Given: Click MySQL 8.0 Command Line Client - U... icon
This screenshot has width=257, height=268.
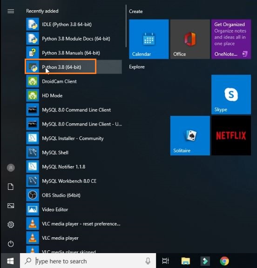Looking at the screenshot, I should click(33, 124).
